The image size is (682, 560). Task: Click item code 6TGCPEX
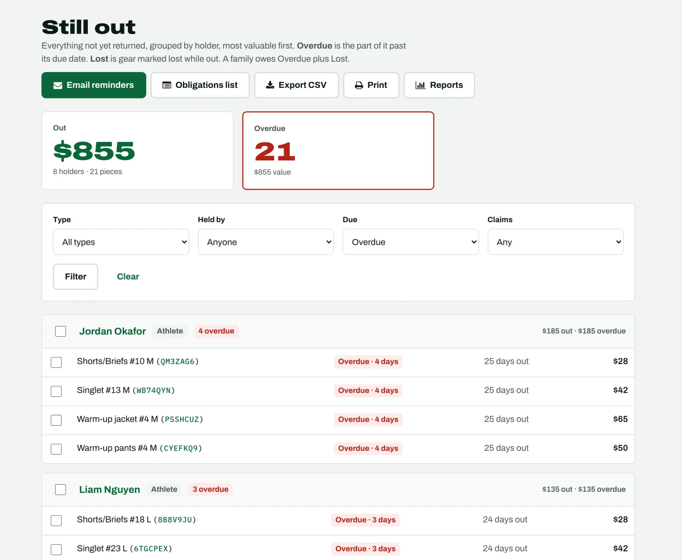(151, 549)
